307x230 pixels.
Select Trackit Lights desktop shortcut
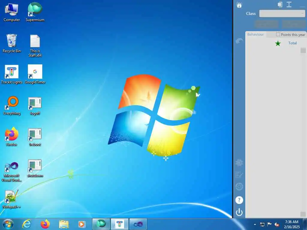pyautogui.click(x=12, y=75)
